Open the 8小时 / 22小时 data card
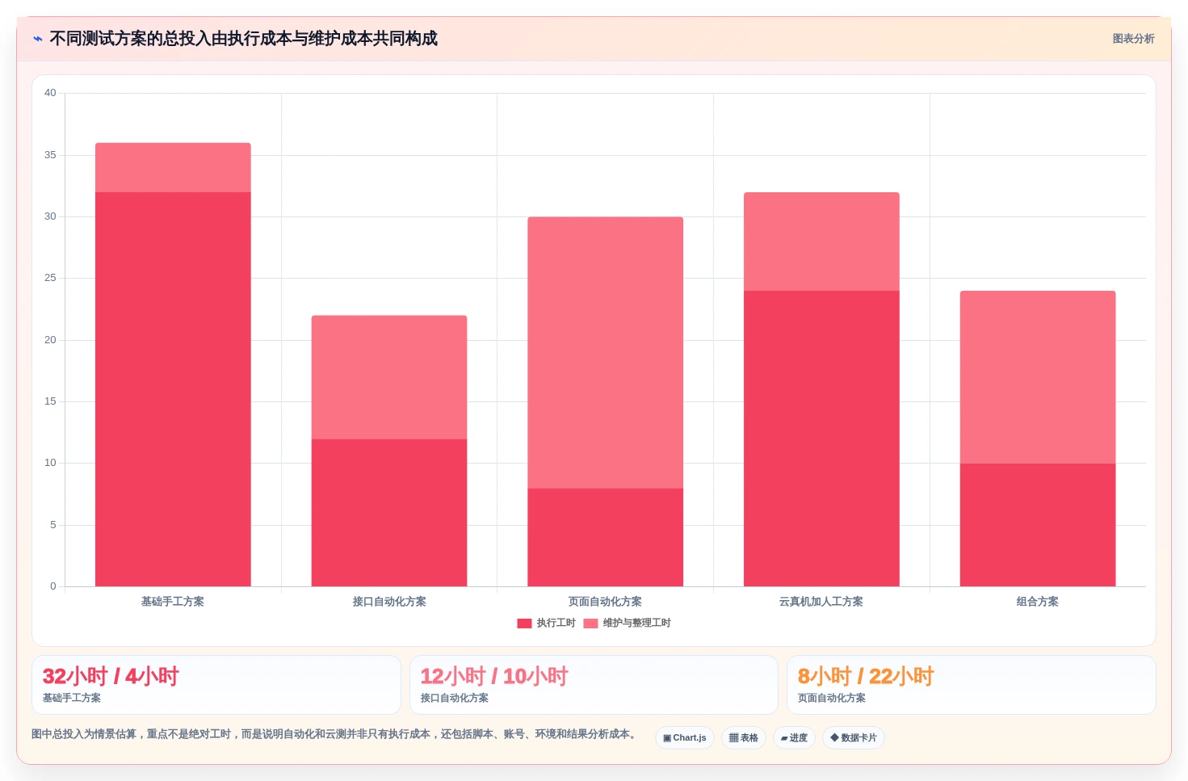The image size is (1188, 781). click(972, 685)
